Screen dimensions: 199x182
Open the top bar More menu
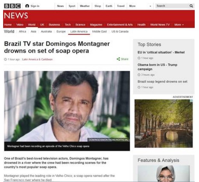point(132,6)
